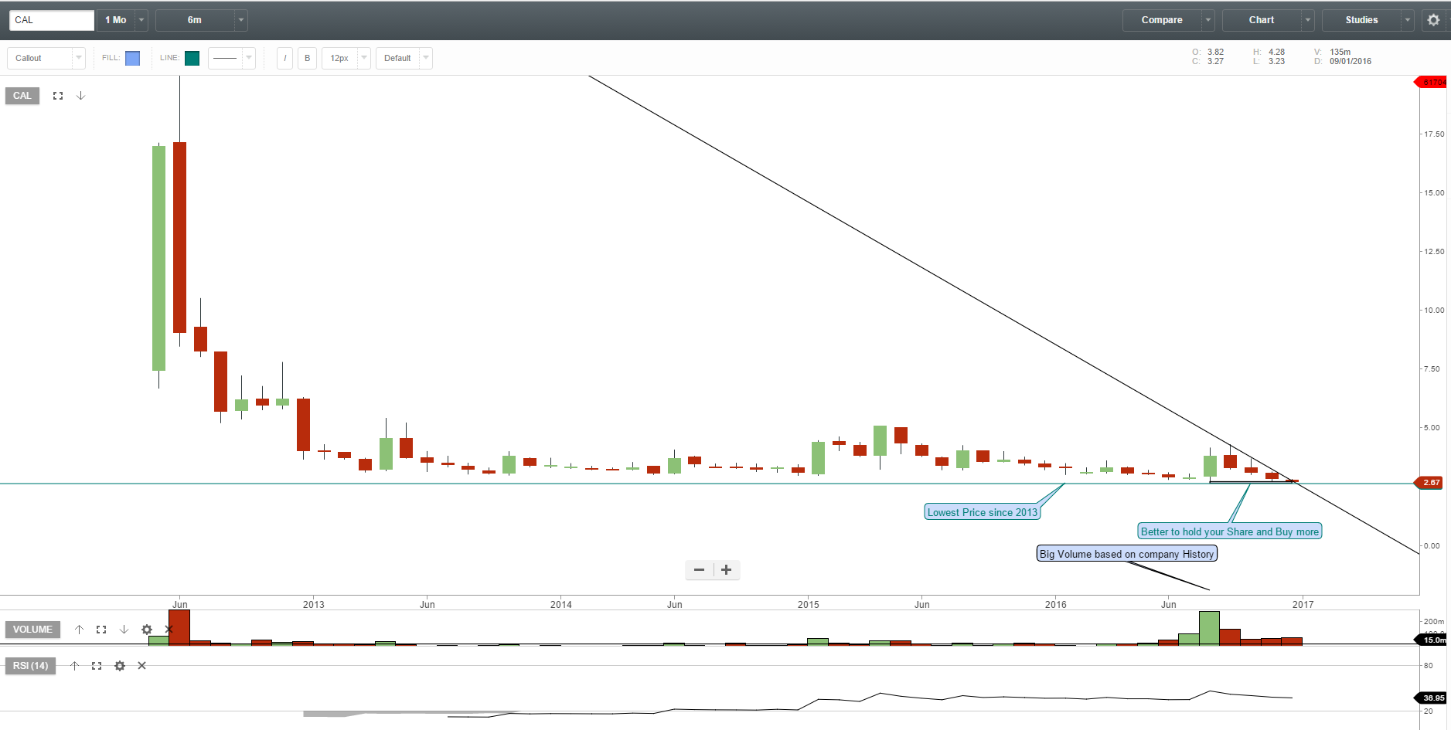
Task: Open the 1 Mo periodicity dropdown
Action: pyautogui.click(x=141, y=19)
